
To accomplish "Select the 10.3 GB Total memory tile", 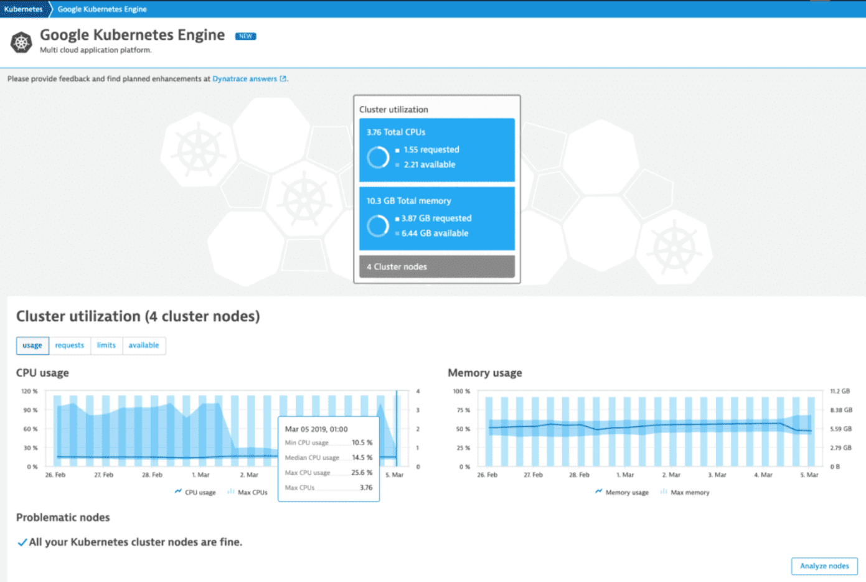I will [x=437, y=218].
